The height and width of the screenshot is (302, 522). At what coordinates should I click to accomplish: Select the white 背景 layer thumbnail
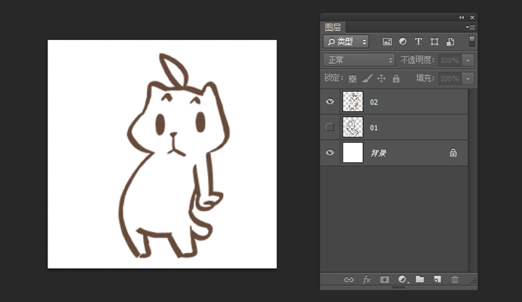point(353,153)
